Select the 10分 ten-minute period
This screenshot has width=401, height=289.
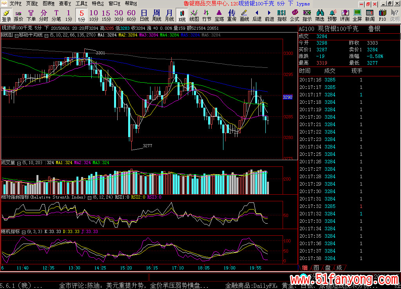94,15
